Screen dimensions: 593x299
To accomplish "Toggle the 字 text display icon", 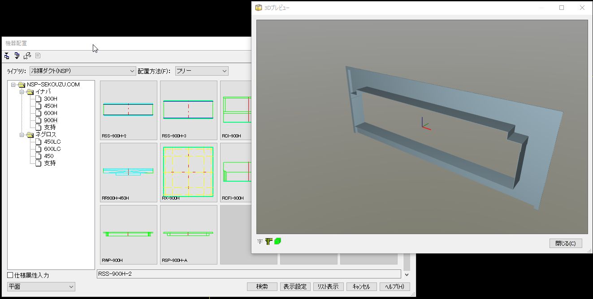I will tap(260, 241).
